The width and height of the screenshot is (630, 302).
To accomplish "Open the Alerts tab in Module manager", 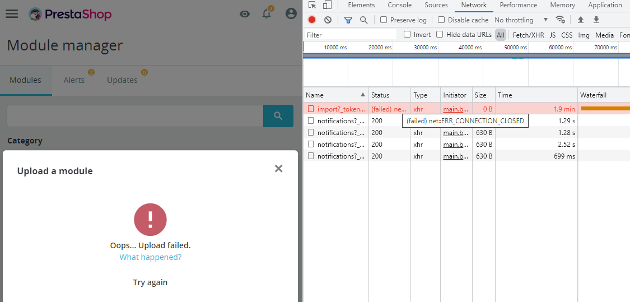I will point(74,80).
